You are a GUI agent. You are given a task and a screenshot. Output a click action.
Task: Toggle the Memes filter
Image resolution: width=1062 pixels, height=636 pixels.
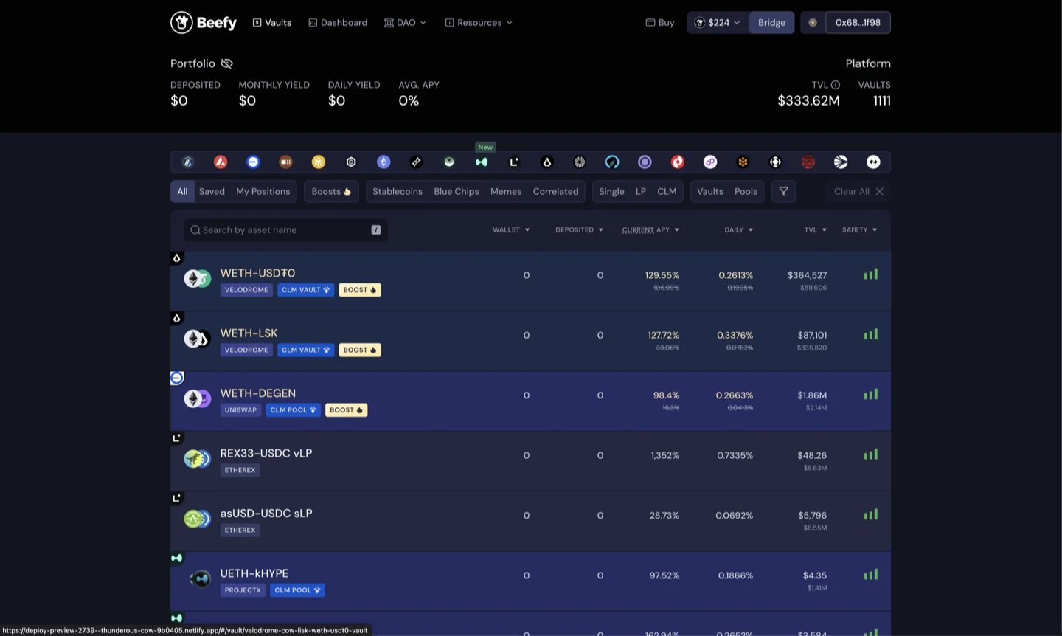(x=506, y=191)
